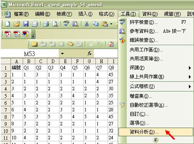Choose 增益集(I) add-ins menu item
Image resolution: width=194 pixels, height=144 pixels.
(x=156, y=96)
